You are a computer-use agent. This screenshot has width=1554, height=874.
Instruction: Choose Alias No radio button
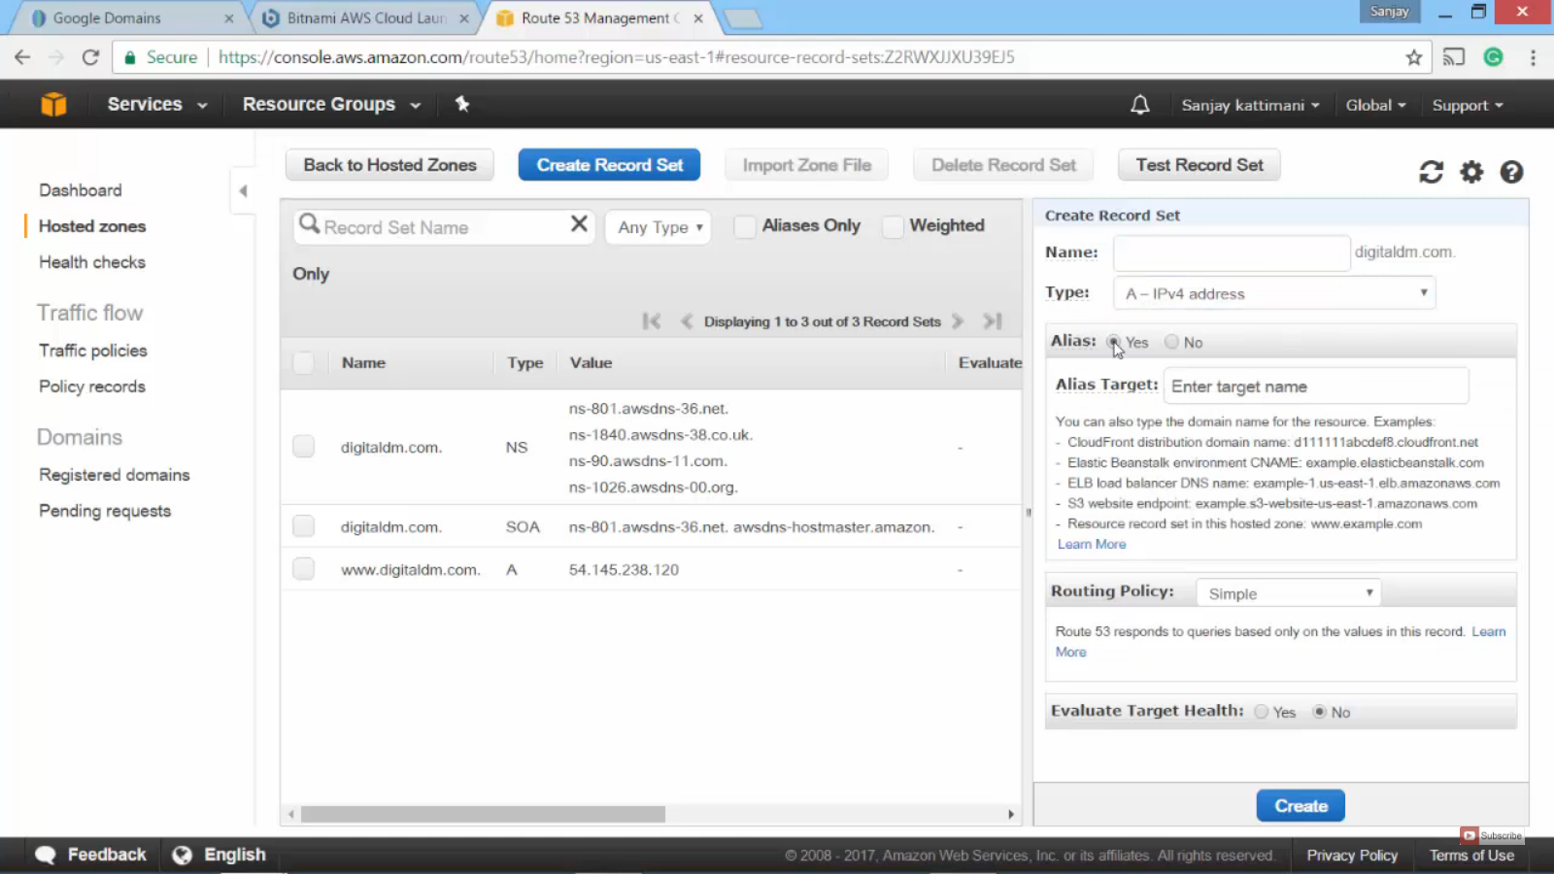[x=1171, y=342]
